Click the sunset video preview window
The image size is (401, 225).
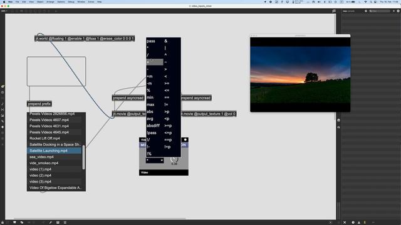tap(300, 74)
